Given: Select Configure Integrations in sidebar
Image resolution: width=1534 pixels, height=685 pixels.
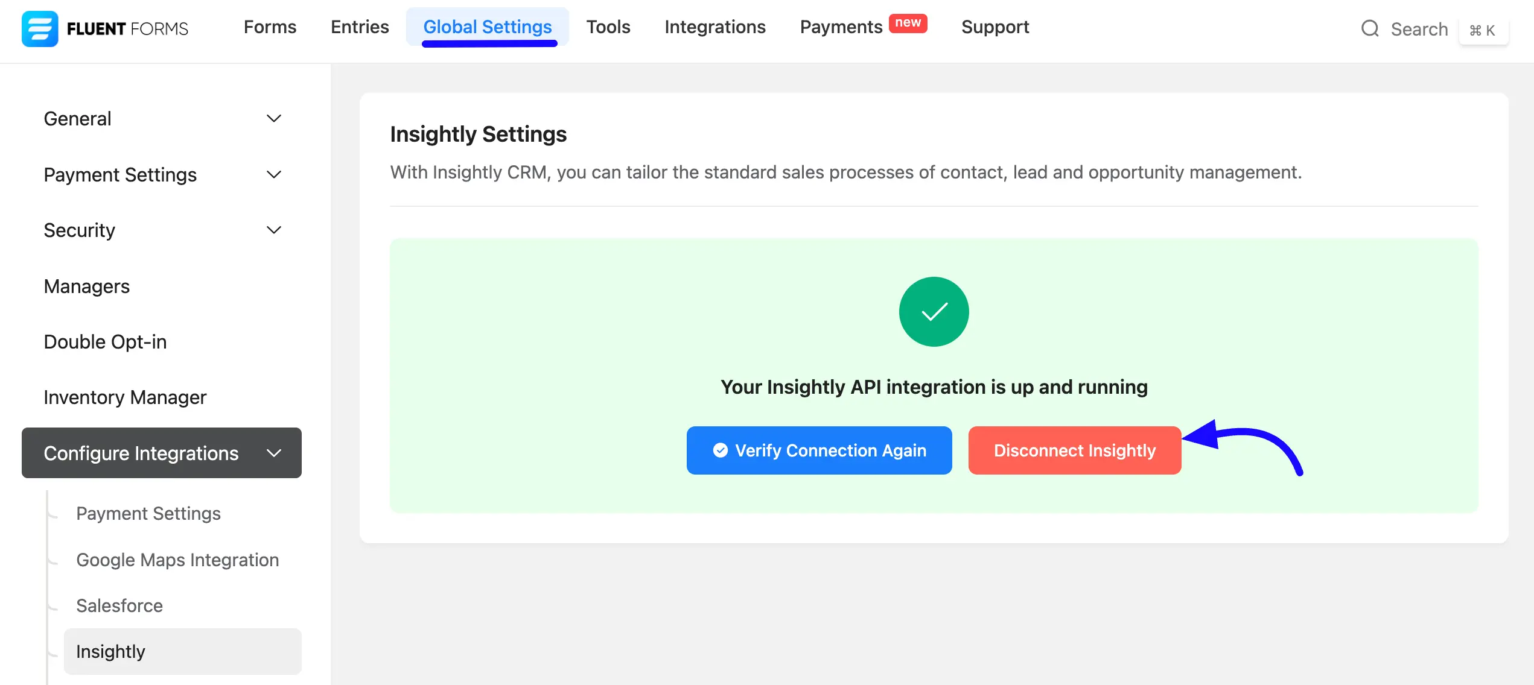Looking at the screenshot, I should [162, 453].
